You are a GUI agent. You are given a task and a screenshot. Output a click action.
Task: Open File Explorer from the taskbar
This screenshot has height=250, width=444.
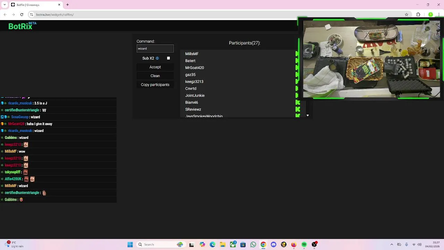222,244
